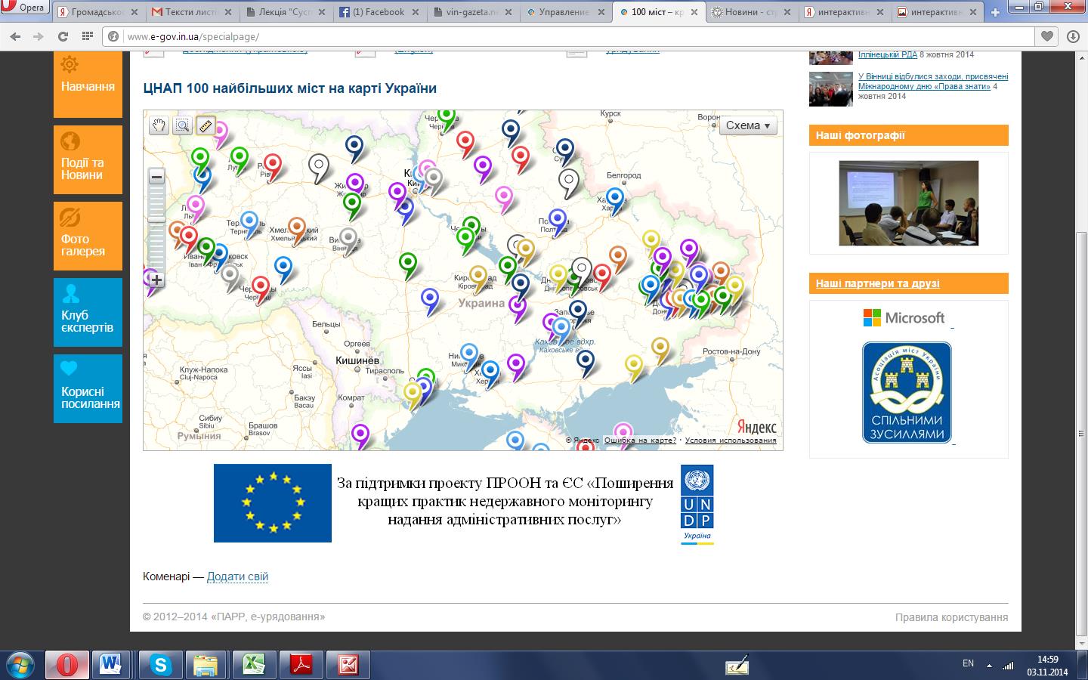The width and height of the screenshot is (1088, 680).
Task: Go back to previous page
Action: coord(17,36)
